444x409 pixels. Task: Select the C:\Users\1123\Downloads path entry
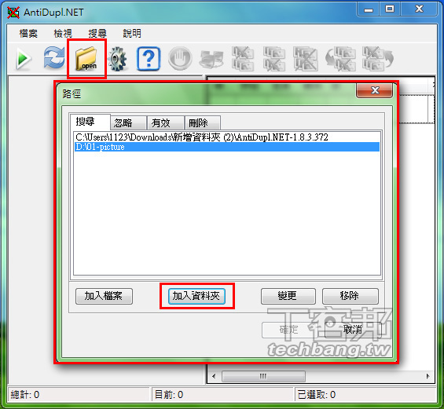tap(227, 137)
